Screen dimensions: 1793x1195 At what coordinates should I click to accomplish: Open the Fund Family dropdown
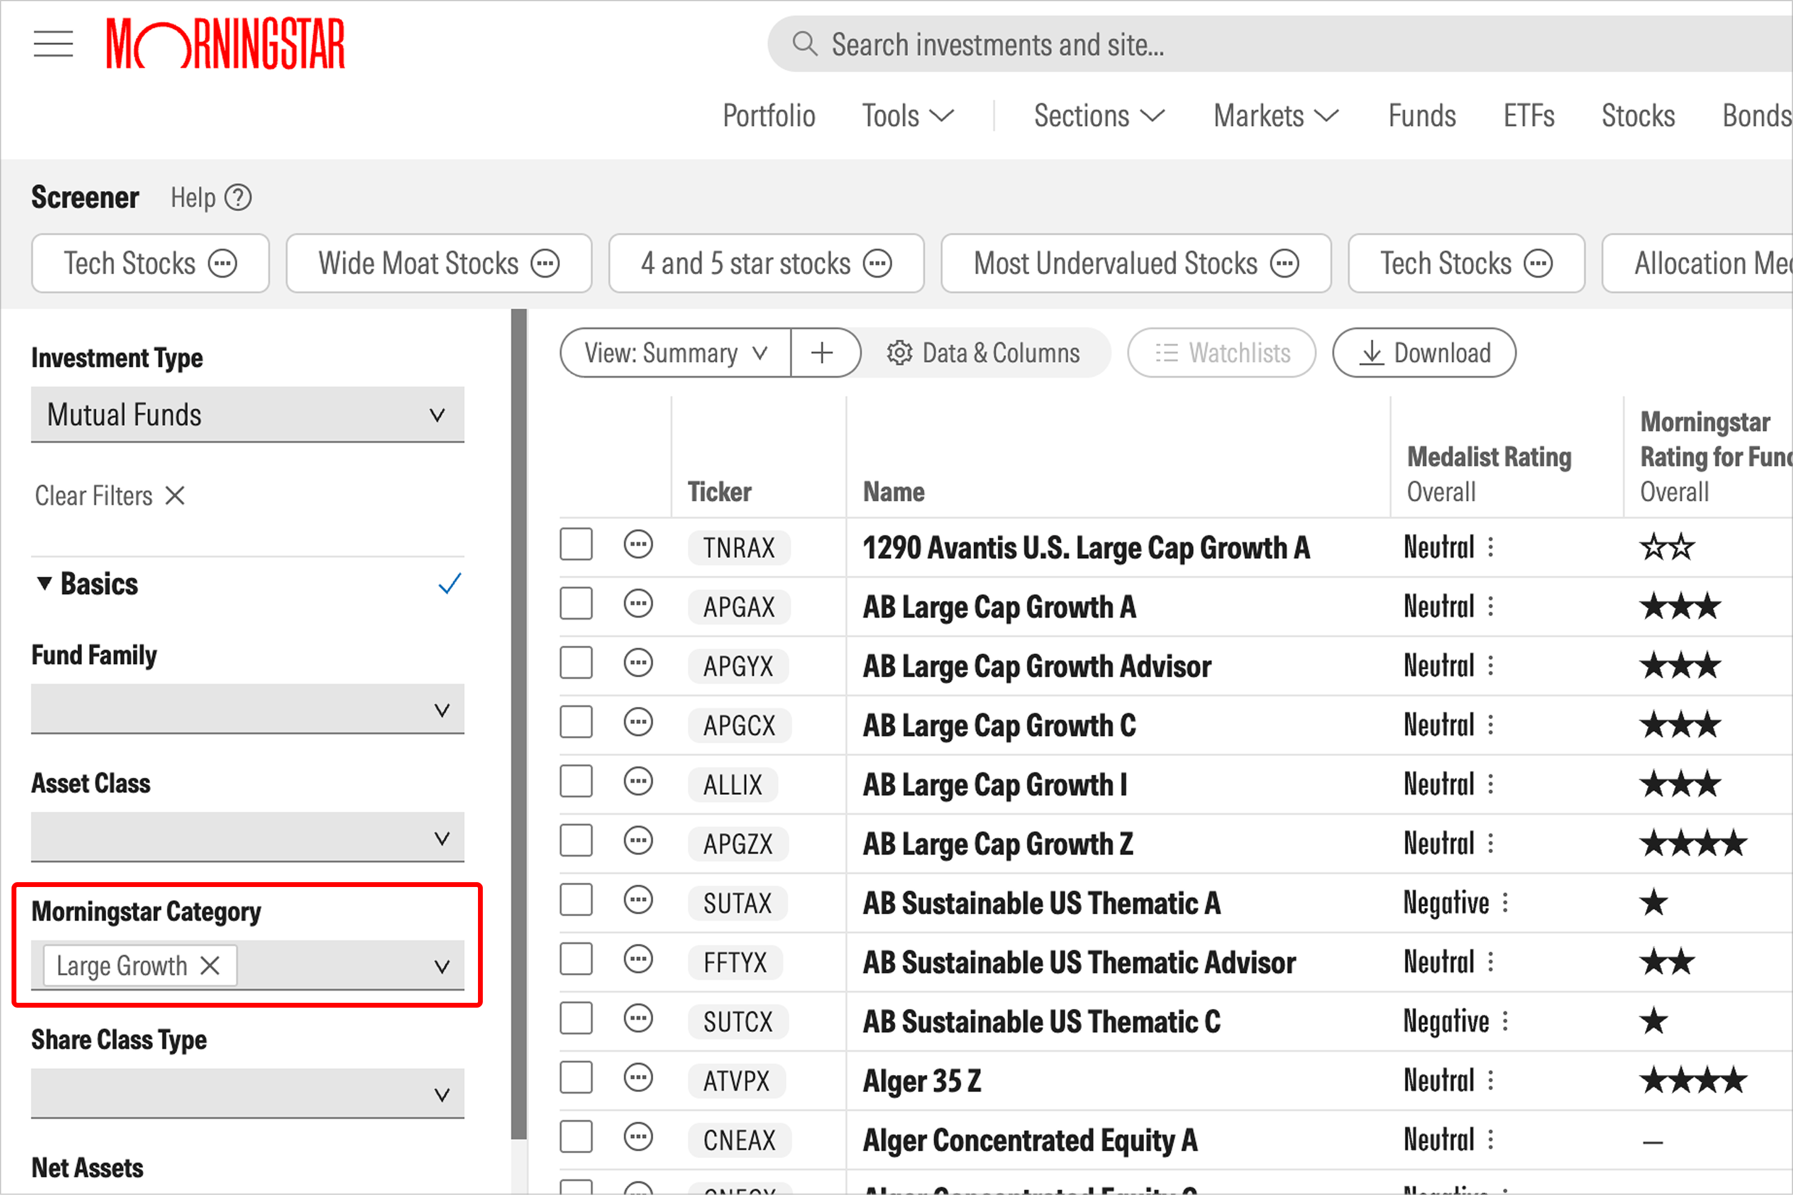(247, 709)
